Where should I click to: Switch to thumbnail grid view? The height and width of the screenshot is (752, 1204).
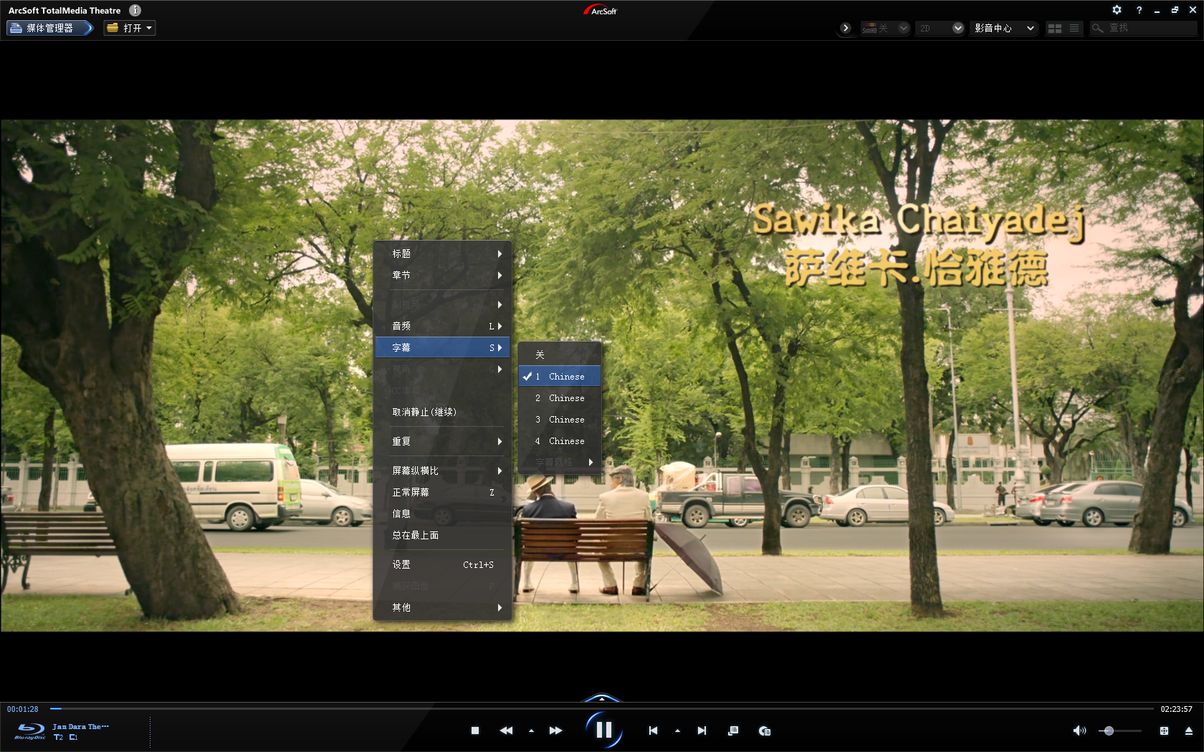[x=1054, y=28]
